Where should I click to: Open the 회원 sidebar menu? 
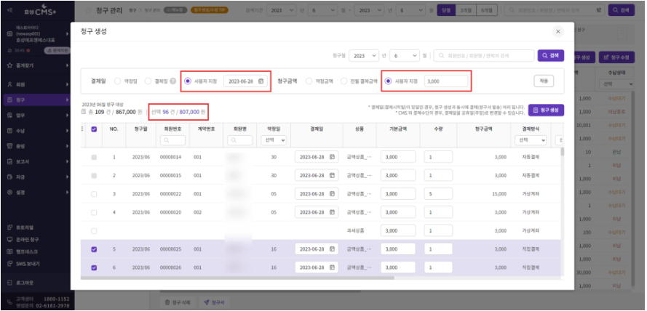click(38, 84)
